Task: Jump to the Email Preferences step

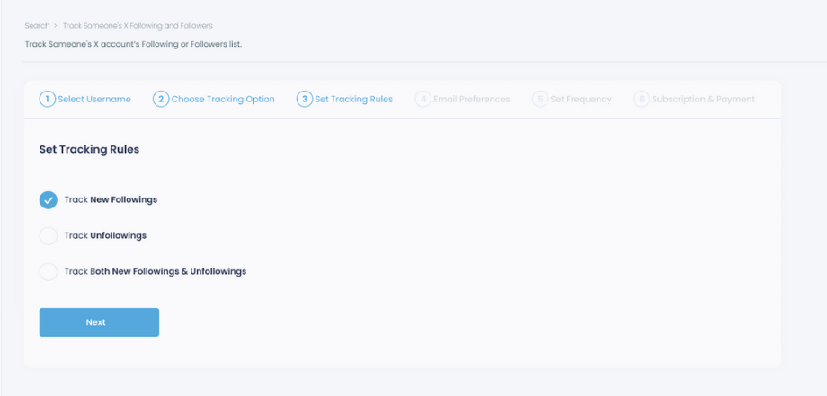Action: click(471, 99)
